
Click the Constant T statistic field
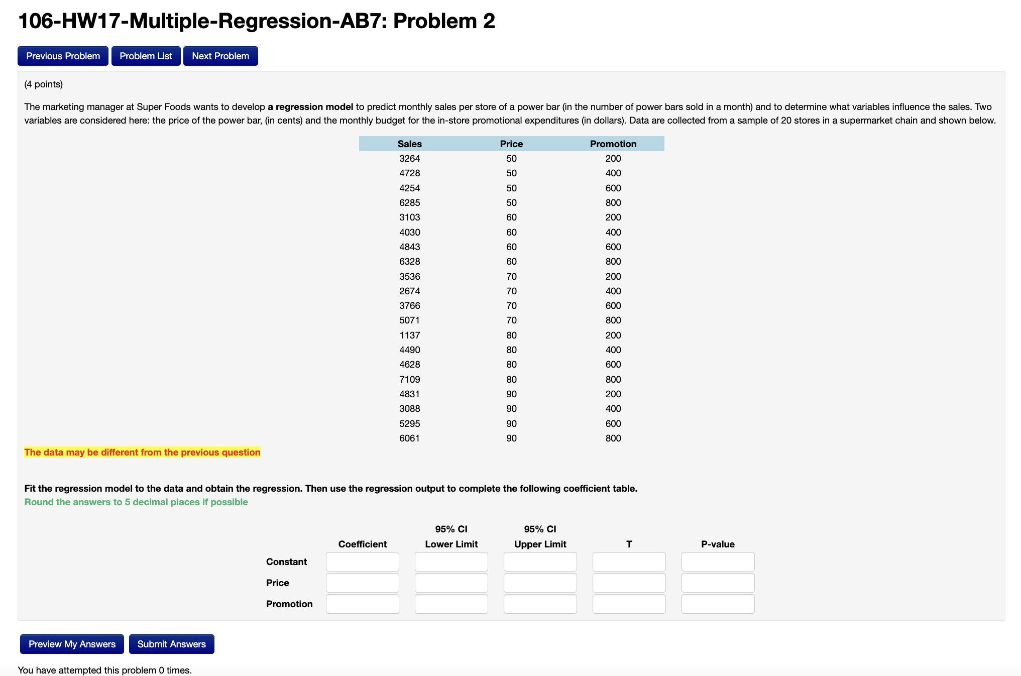[x=629, y=561]
